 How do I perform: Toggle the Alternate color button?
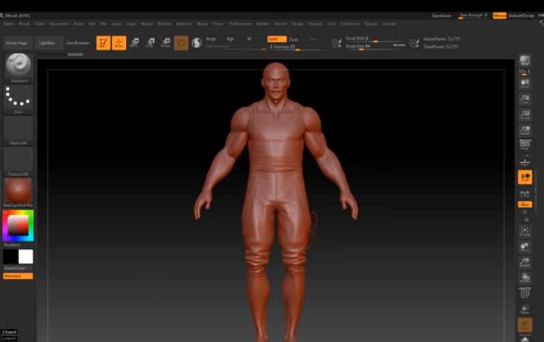pos(18,276)
